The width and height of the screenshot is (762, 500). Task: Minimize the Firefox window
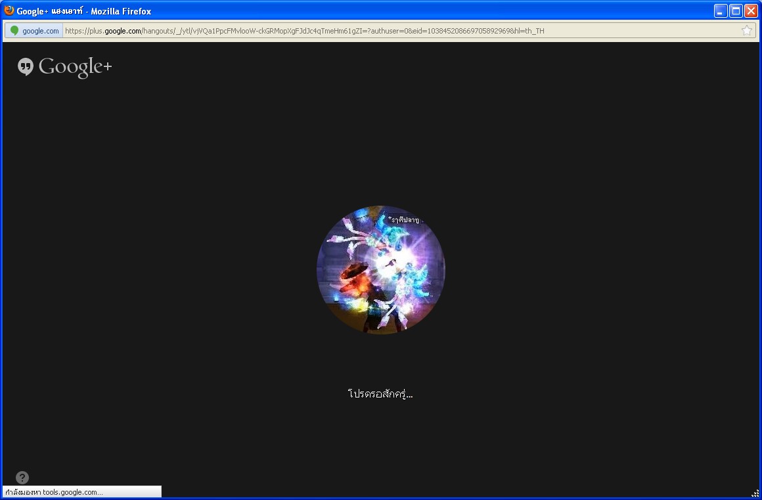click(721, 11)
